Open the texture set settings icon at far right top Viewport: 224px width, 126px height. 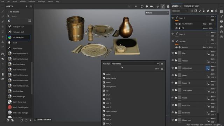coord(222,12)
